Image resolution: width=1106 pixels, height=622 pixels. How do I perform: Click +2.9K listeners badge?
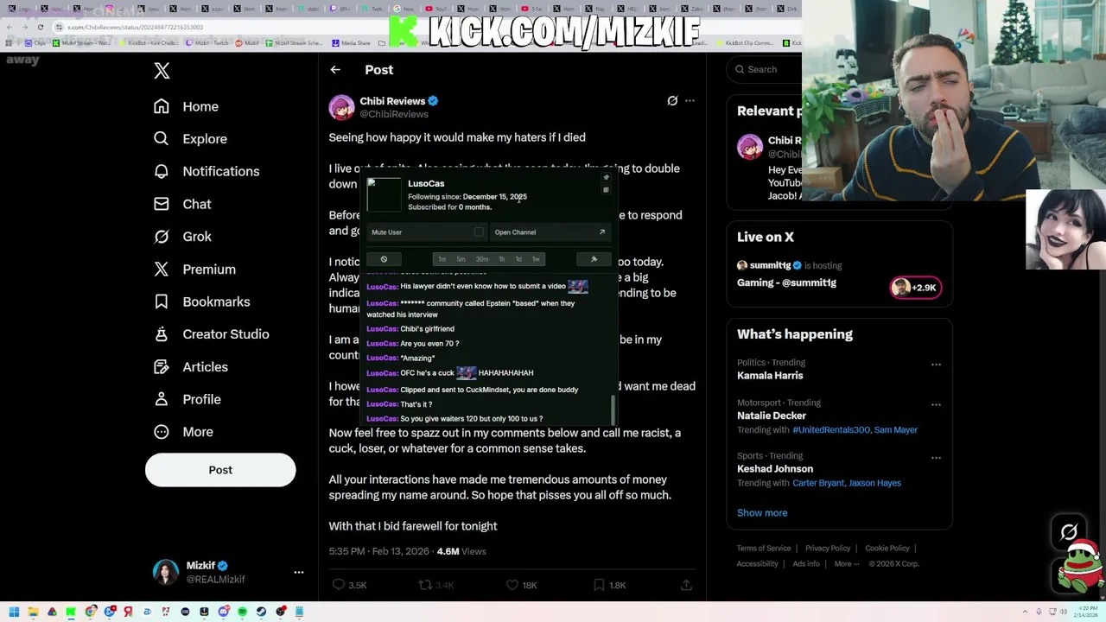916,288
